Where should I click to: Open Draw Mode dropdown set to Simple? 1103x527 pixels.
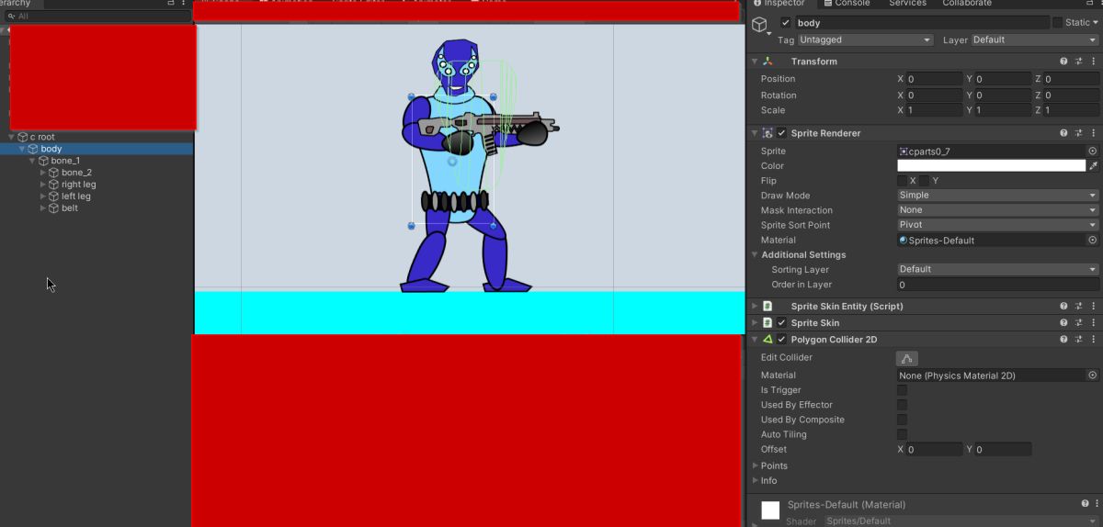[998, 196]
